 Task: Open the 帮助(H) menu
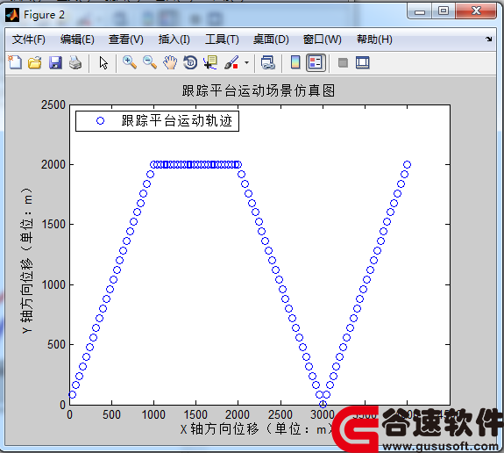pyautogui.click(x=374, y=40)
